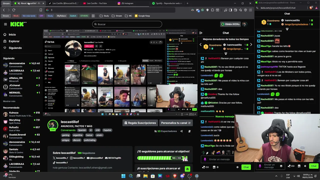
Task: Expand the Work bookmark group
Action: 16,16
